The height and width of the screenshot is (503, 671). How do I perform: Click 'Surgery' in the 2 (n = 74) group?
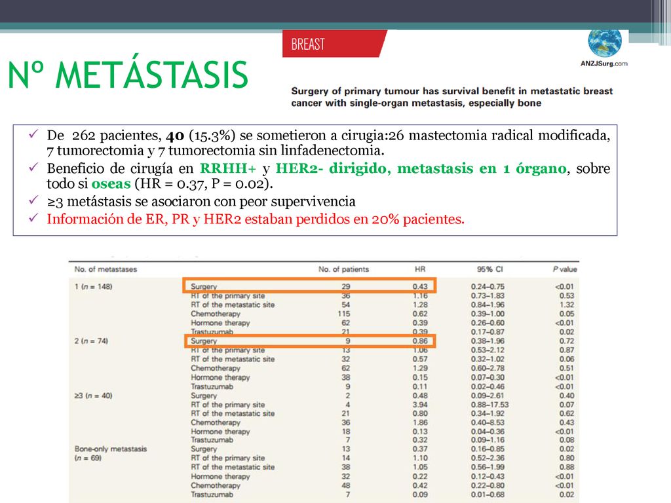[x=204, y=341]
